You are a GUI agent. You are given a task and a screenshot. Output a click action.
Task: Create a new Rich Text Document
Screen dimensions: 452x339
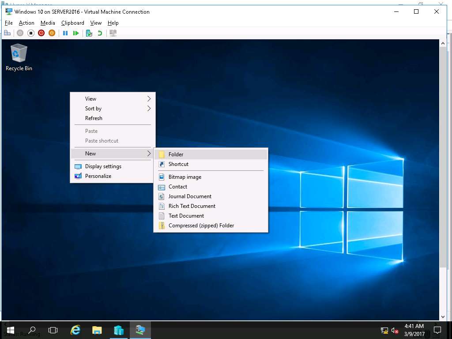211,206
